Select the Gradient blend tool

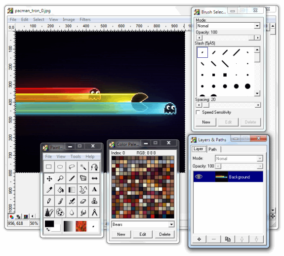(x=72, y=190)
